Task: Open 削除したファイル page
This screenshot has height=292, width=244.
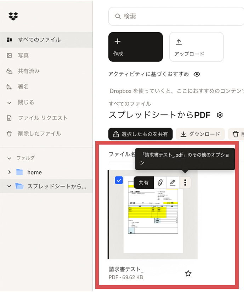Action: [x=46, y=134]
